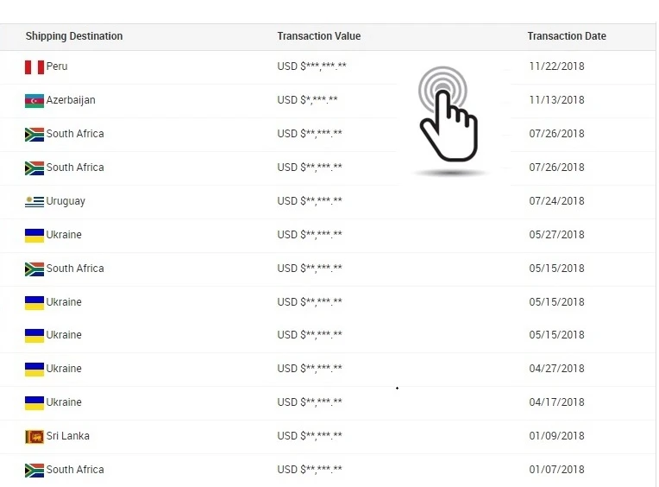The image size is (659, 487).
Task: Open the Uruguay destination entry
Action: pyautogui.click(x=66, y=201)
